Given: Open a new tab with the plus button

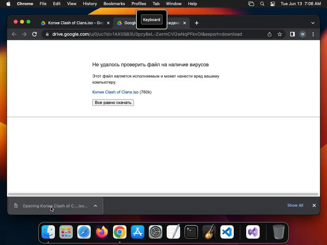Looking at the screenshot, I should pos(197,23).
